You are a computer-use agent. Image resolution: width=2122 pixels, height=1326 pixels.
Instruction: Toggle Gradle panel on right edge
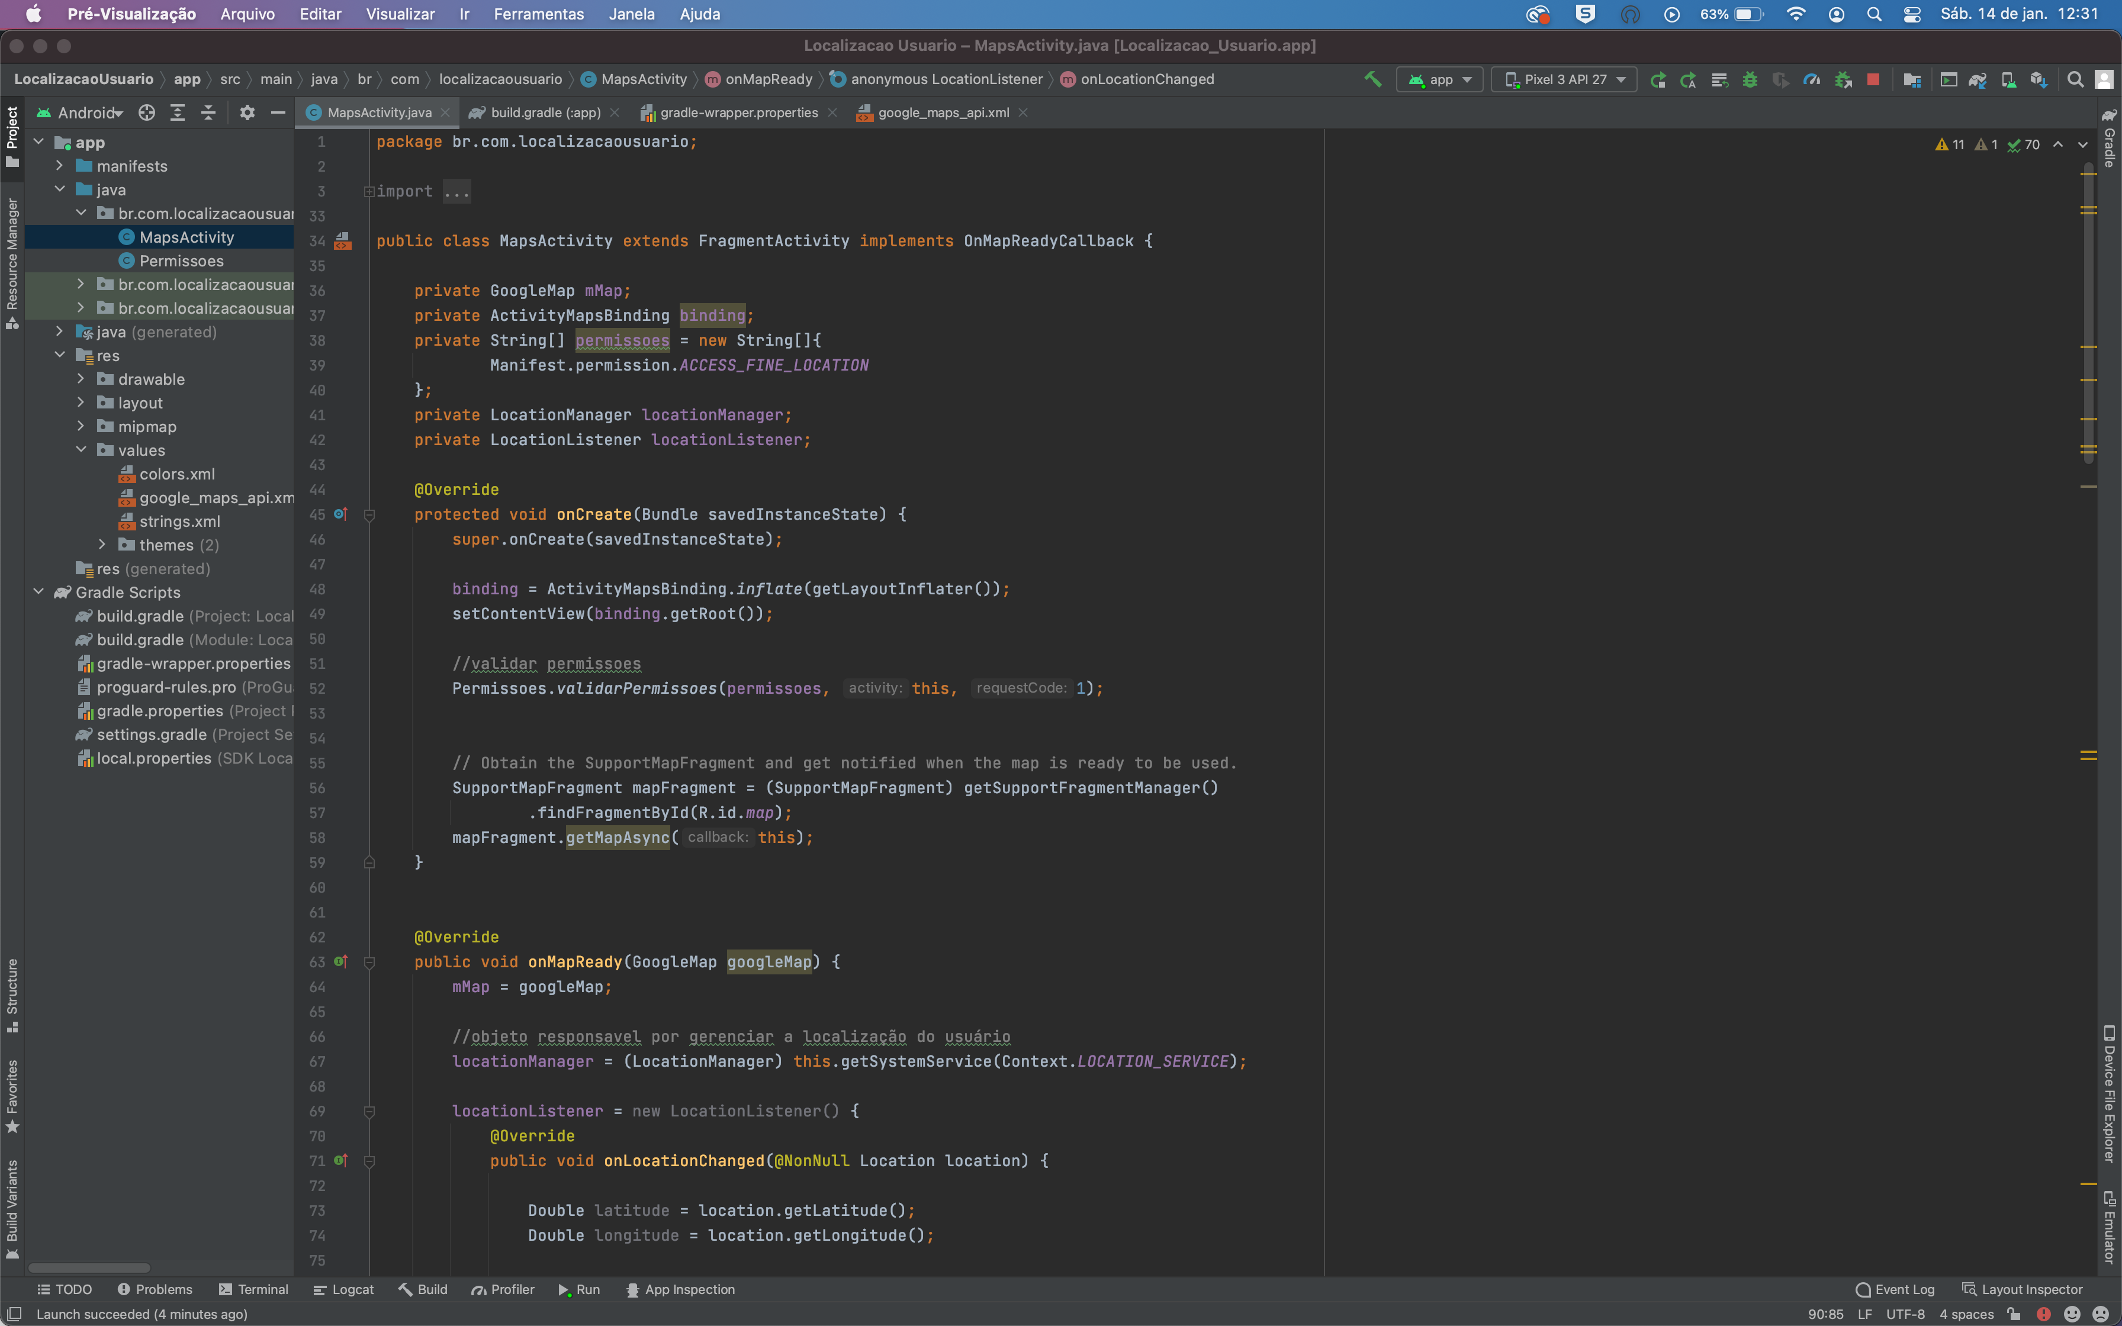pos(2110,138)
